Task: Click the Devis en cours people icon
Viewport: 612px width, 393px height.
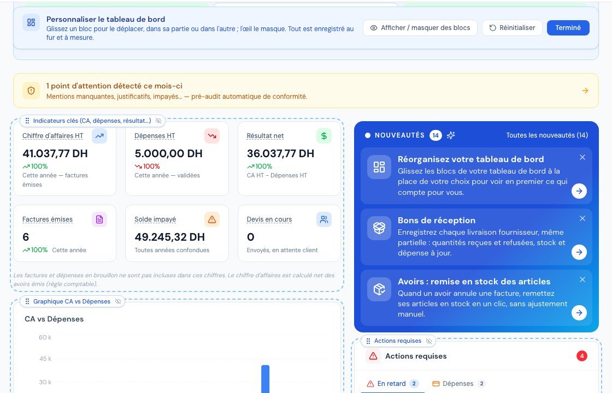Action: click(324, 219)
